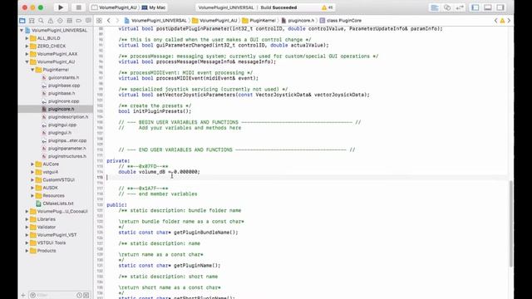Choose My Mac run destination

[154, 7]
